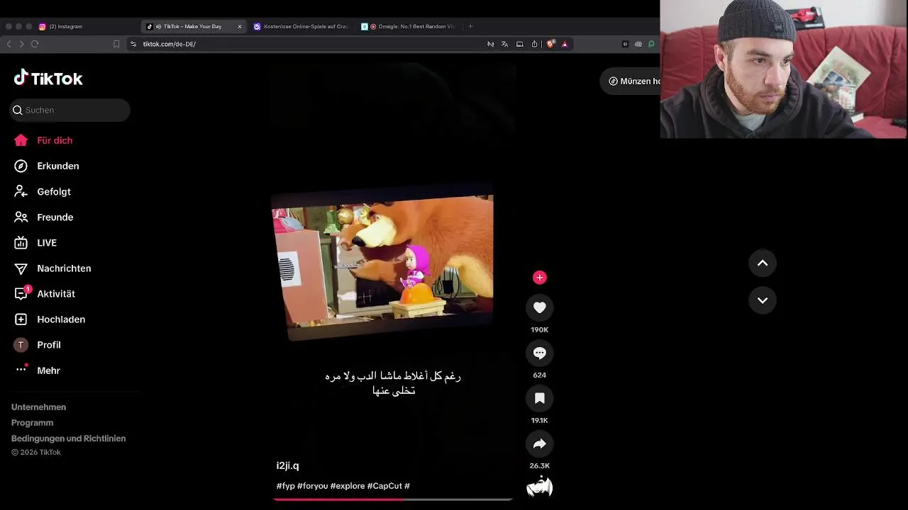Go to the previous video with up arrow

pyautogui.click(x=762, y=263)
